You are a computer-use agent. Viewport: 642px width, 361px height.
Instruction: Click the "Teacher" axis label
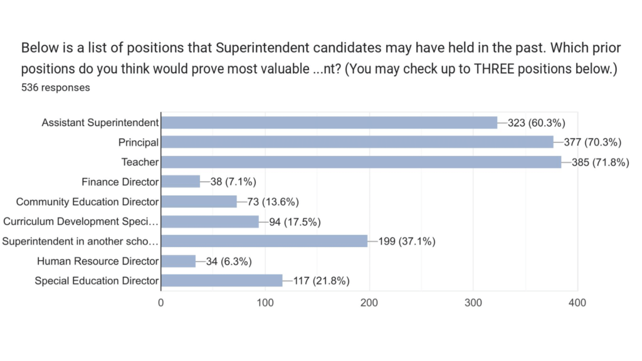140,162
